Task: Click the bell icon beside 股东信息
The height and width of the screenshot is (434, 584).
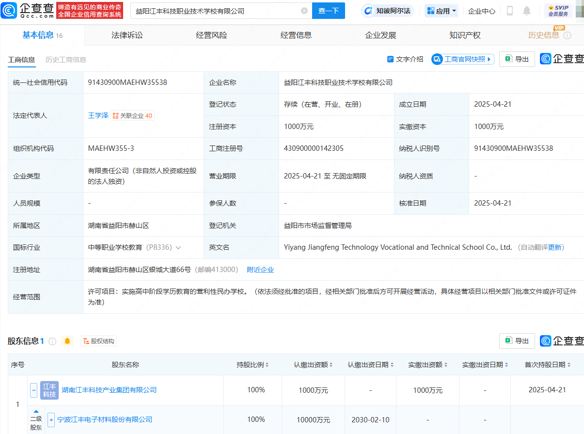Action: 67,341
